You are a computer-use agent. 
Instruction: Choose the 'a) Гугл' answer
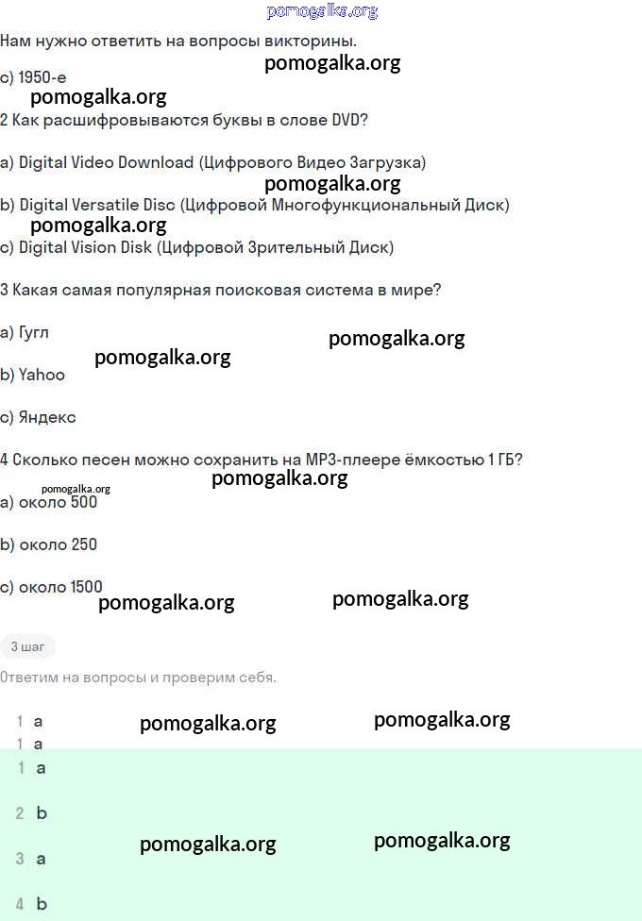(x=25, y=332)
